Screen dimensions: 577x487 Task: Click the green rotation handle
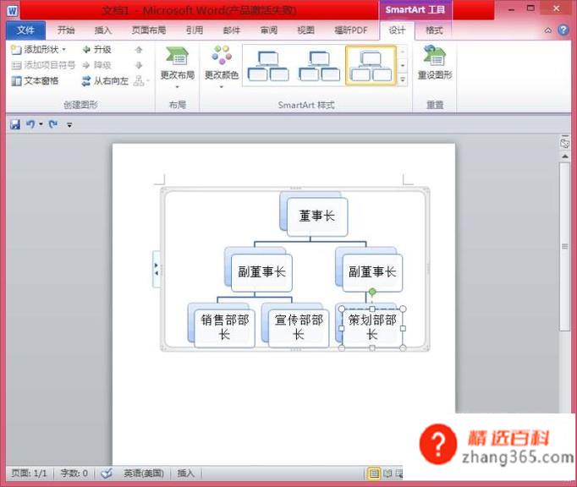point(372,292)
